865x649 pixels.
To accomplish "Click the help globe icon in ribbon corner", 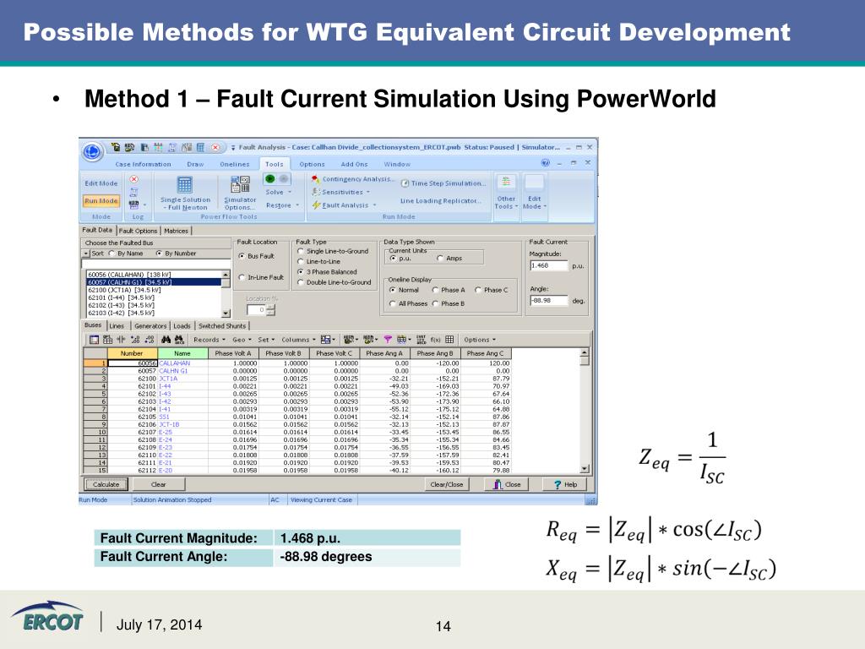I will tap(545, 163).
